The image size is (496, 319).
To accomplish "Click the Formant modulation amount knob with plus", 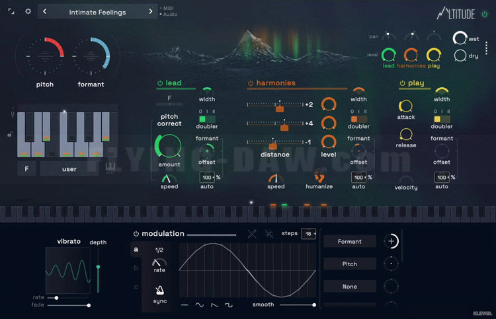I will tap(392, 241).
